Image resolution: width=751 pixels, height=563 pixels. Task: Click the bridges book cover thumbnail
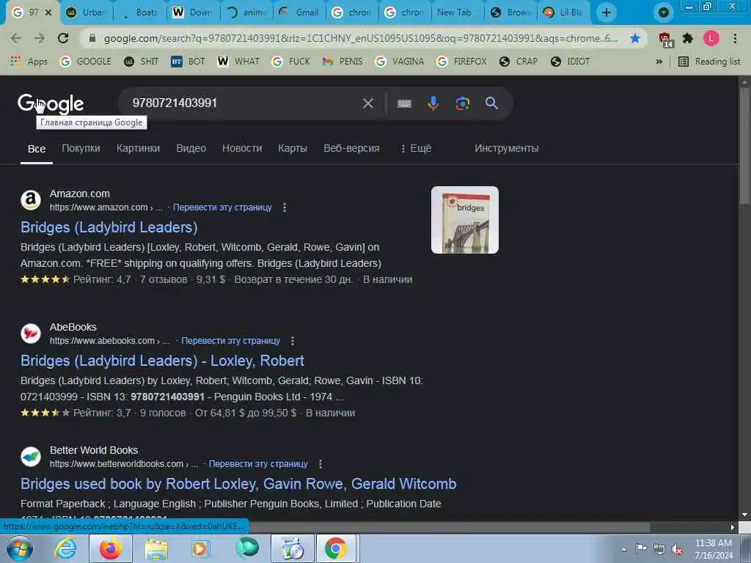(464, 220)
